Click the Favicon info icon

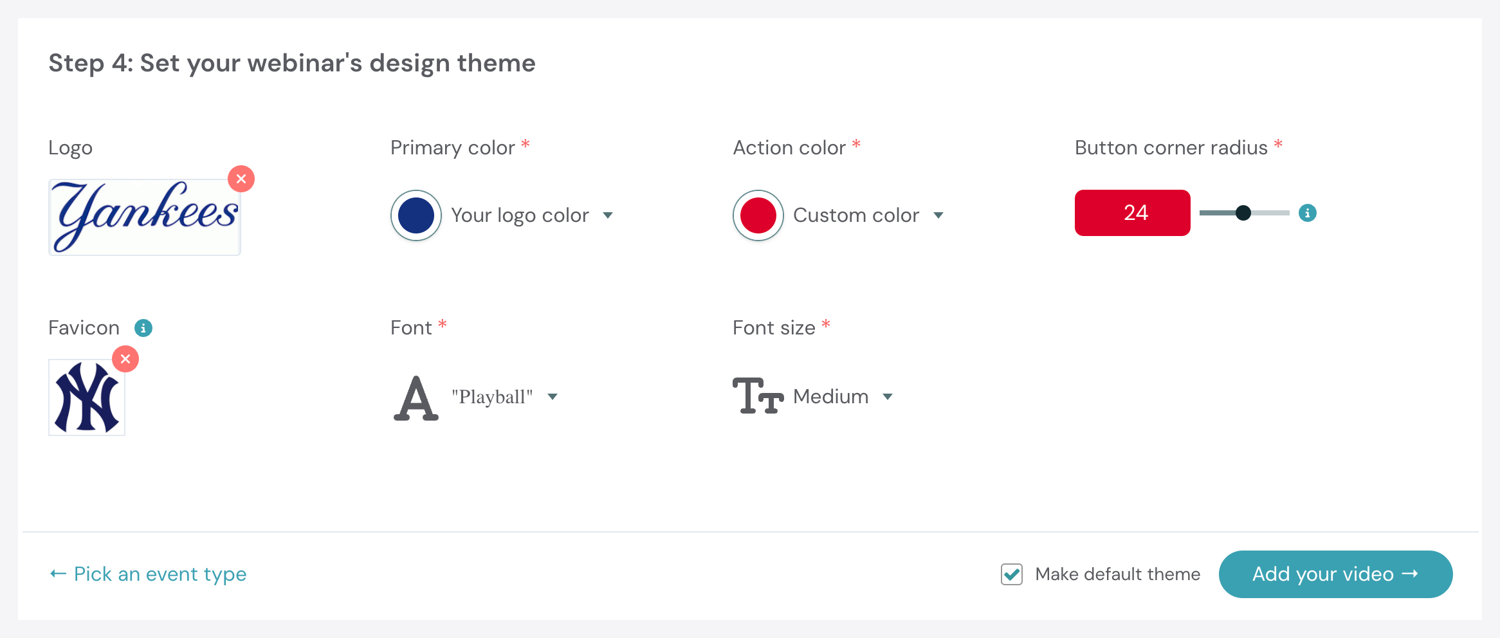point(143,328)
